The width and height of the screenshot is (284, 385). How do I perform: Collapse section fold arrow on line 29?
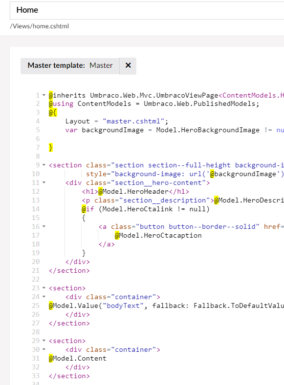(x=44, y=341)
